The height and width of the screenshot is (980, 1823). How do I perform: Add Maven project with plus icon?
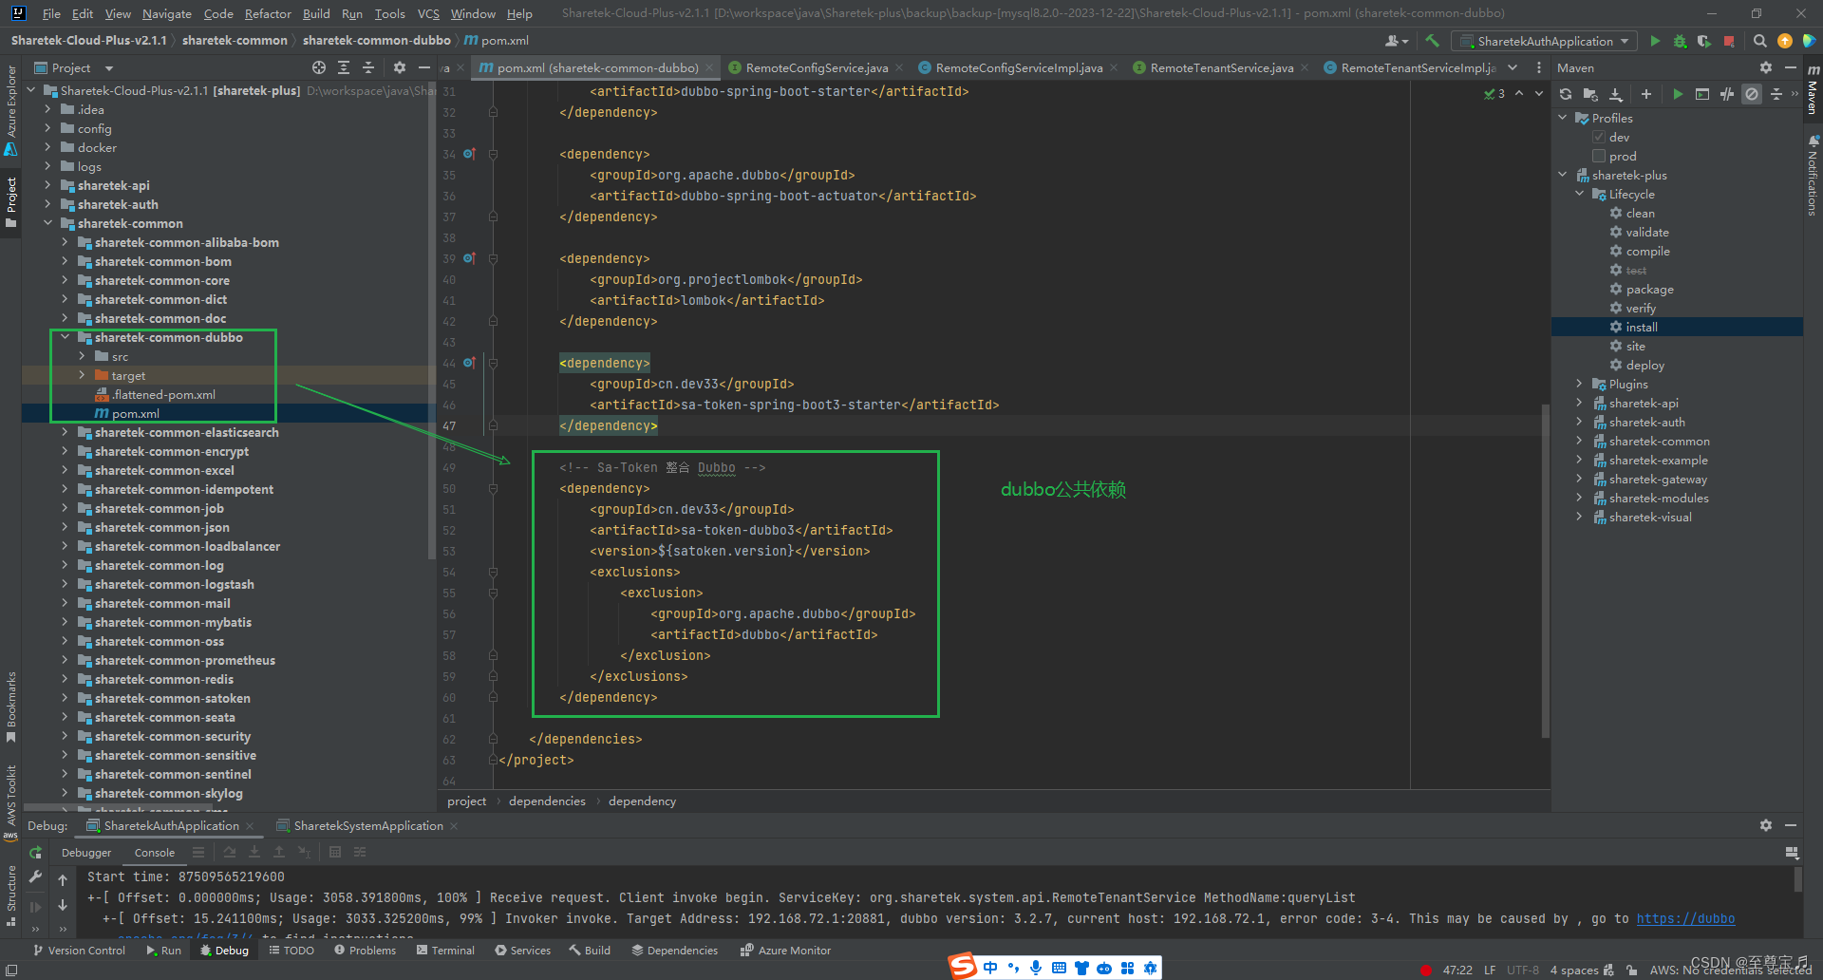[1646, 94]
